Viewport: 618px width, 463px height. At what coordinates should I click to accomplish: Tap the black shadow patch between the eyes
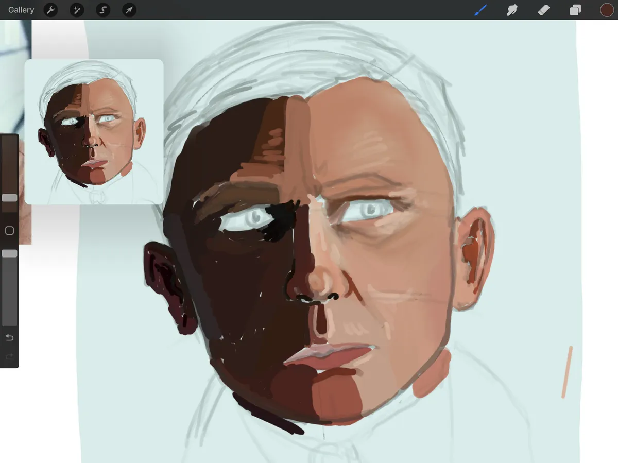pos(279,220)
